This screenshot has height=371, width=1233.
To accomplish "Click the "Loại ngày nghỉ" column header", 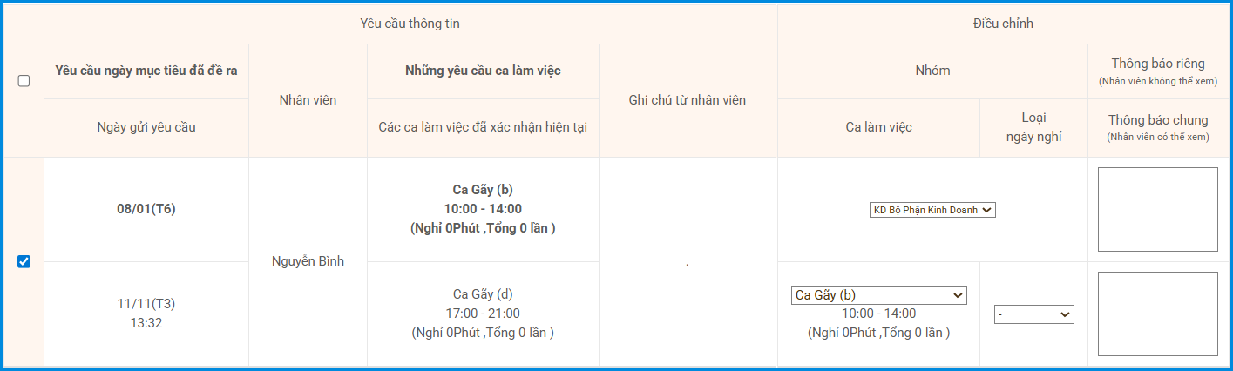I will coord(1033,127).
